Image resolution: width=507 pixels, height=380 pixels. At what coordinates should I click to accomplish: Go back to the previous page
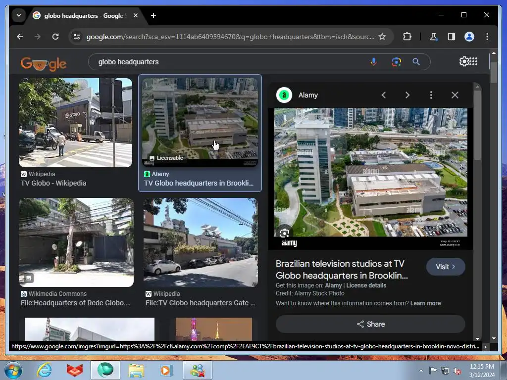pyautogui.click(x=20, y=37)
